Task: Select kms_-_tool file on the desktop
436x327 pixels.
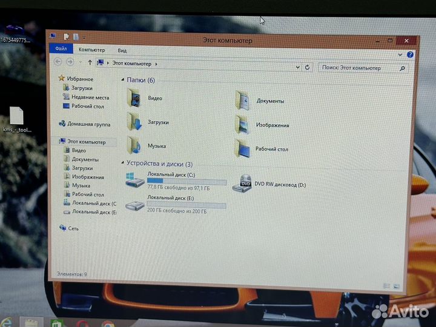Action: (17, 119)
